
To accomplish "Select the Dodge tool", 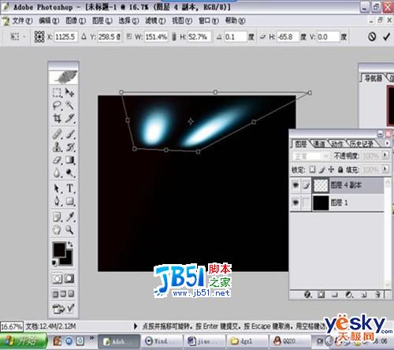I will [x=69, y=173].
